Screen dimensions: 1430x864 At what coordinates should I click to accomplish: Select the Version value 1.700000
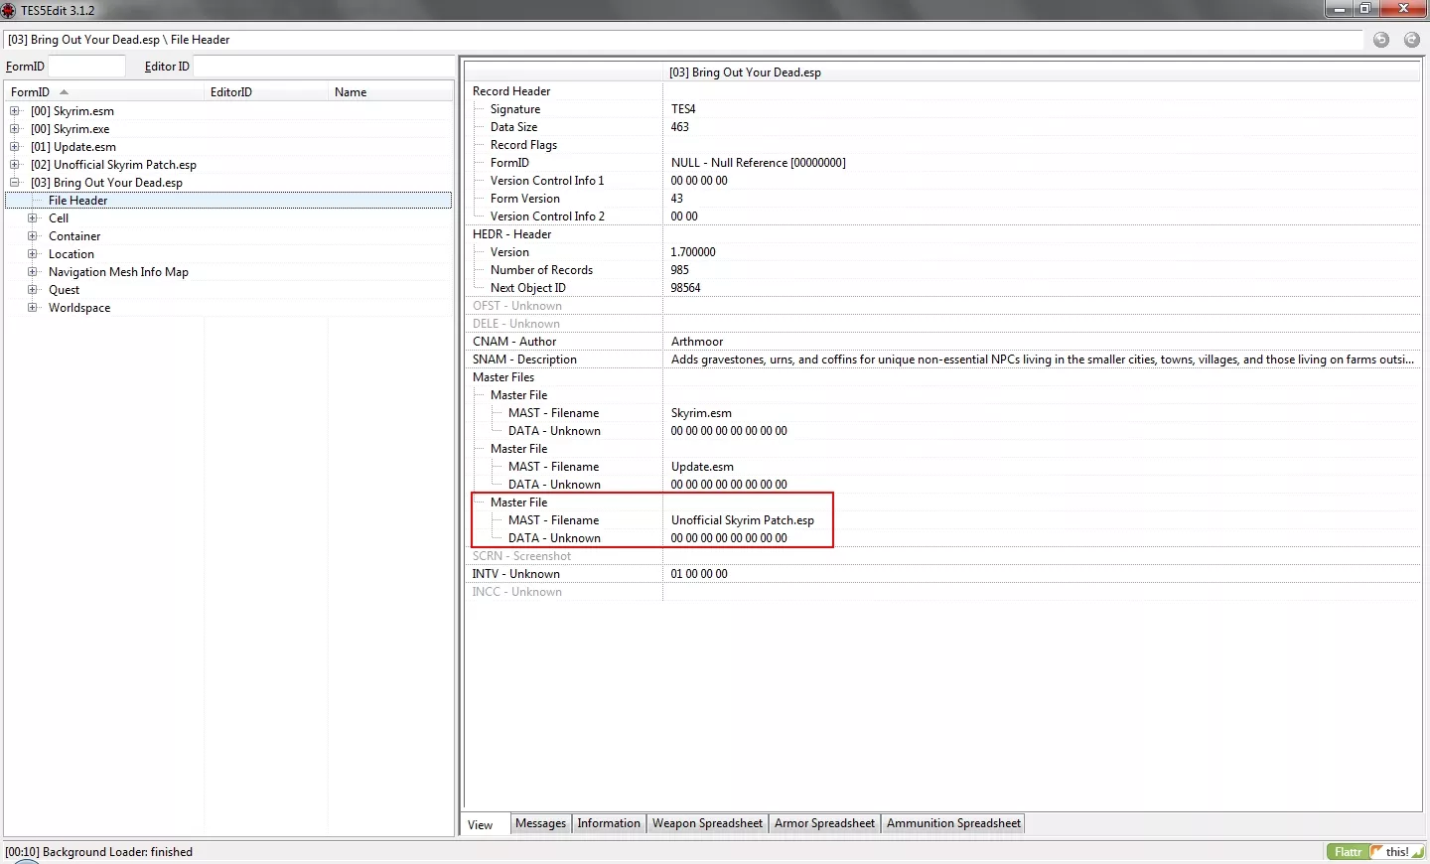click(693, 252)
